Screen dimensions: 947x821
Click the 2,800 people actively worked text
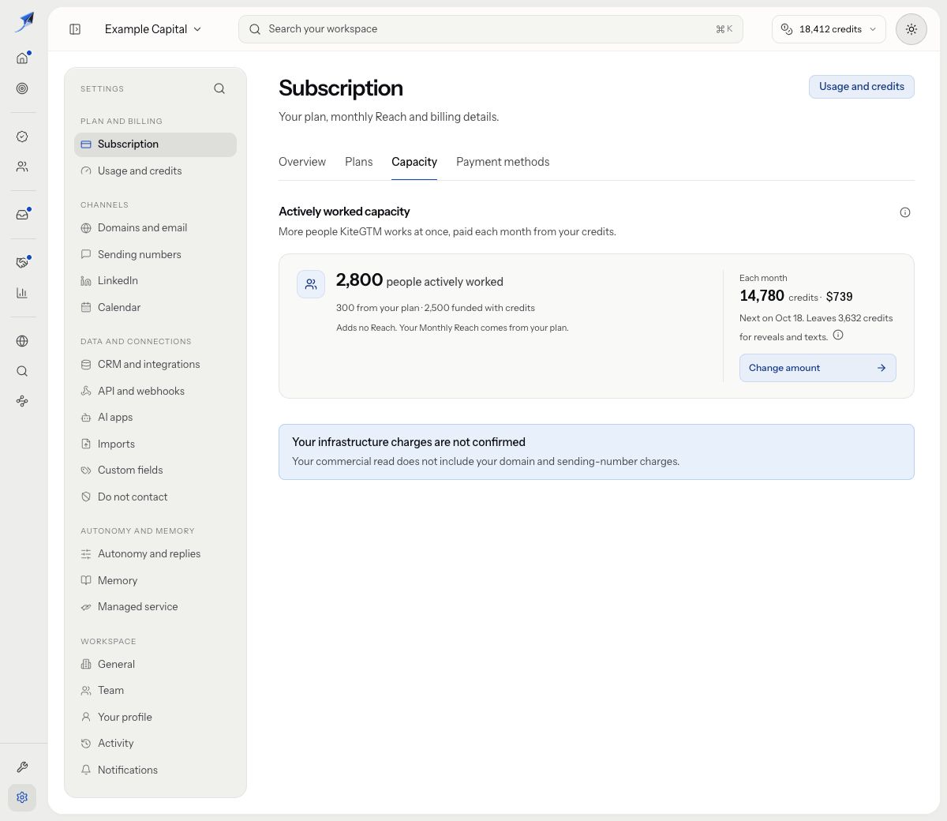pos(420,280)
